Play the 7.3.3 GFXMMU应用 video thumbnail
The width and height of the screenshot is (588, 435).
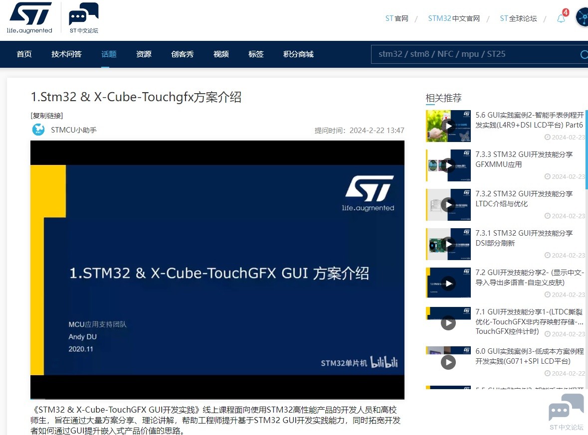pos(448,165)
